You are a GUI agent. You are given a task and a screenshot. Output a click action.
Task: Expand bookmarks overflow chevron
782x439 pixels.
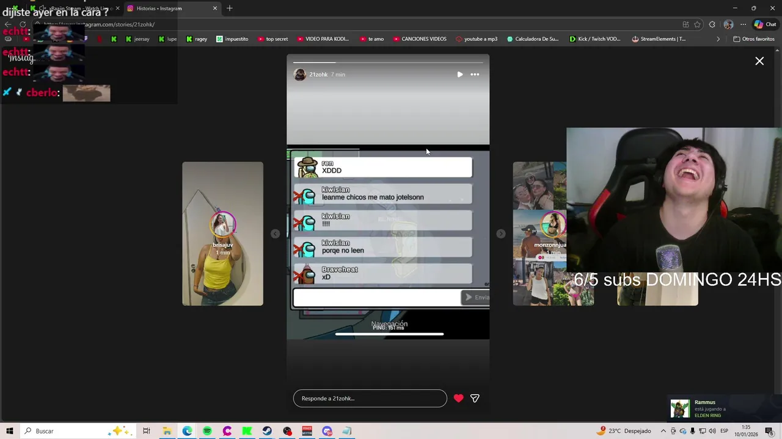tap(718, 39)
